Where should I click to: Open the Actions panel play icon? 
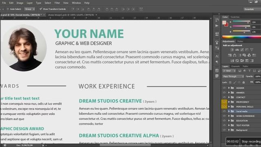tap(217, 26)
